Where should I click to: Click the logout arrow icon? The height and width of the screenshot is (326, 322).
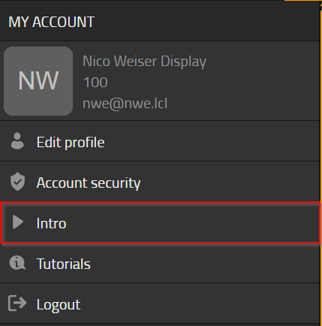pos(17,303)
